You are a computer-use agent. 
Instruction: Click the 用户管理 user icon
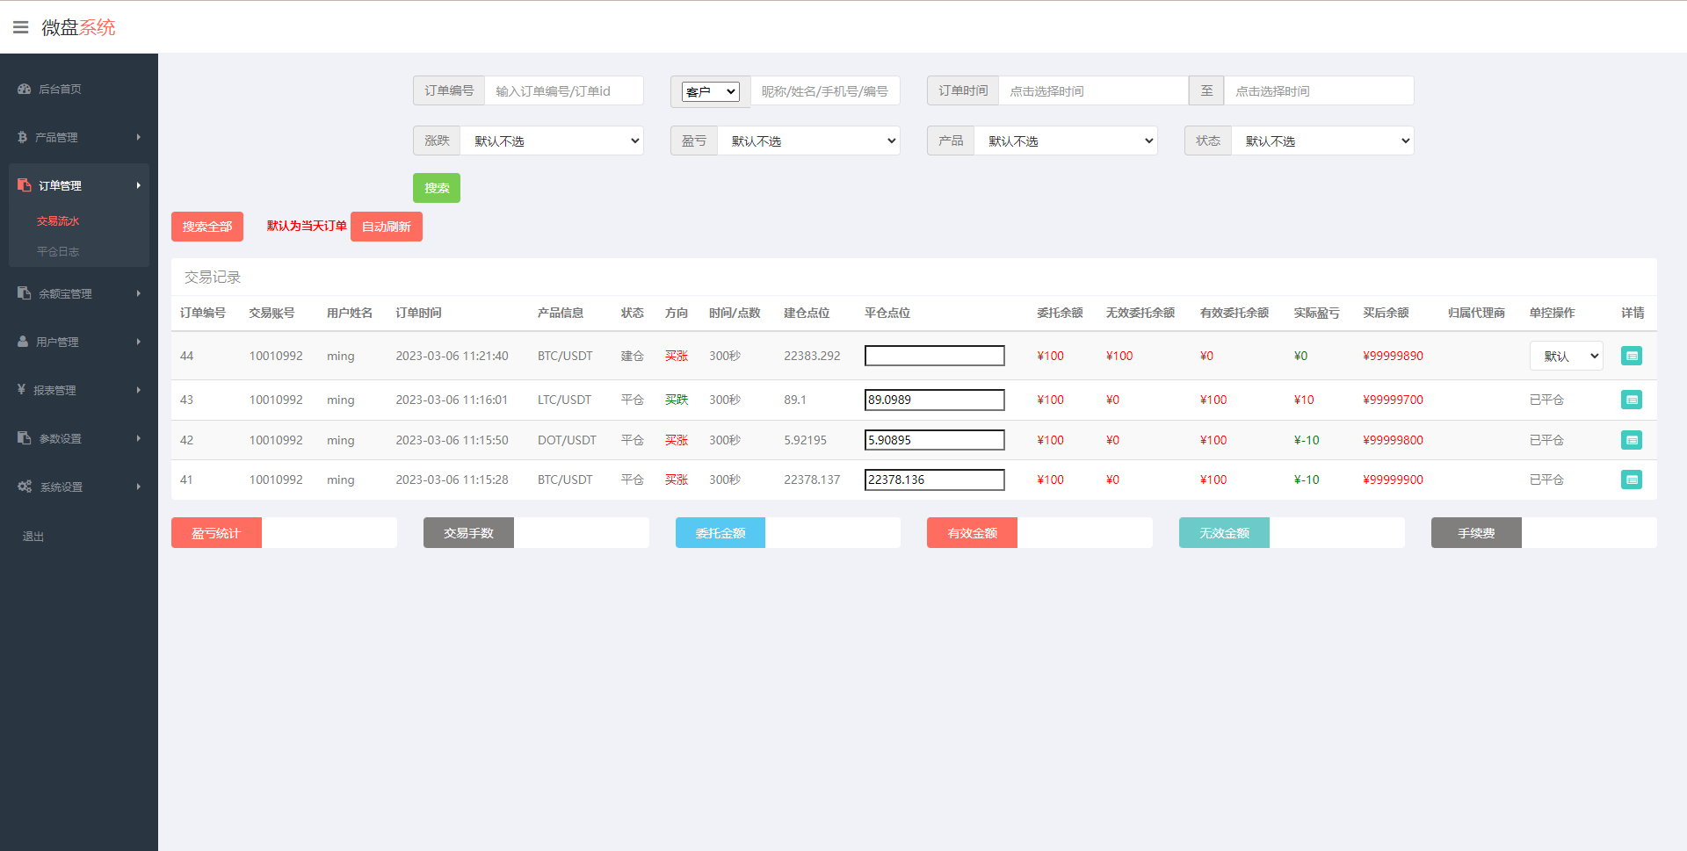point(23,342)
